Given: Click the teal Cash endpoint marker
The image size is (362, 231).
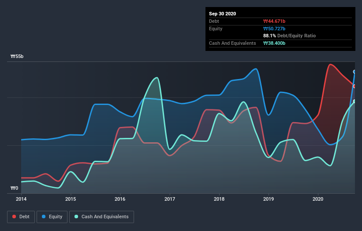Looking at the screenshot, I should (355, 101).
